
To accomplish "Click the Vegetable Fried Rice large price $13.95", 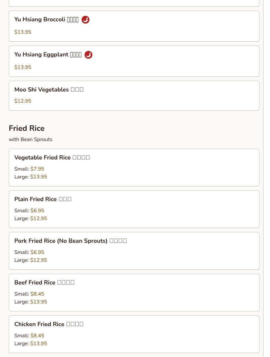I will click(39, 177).
